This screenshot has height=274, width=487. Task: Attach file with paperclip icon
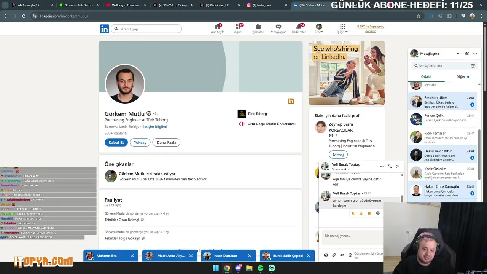(x=334, y=255)
